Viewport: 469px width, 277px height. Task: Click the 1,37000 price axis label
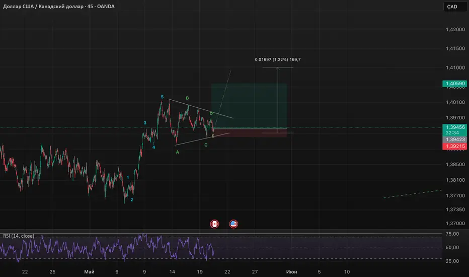pos(455,224)
